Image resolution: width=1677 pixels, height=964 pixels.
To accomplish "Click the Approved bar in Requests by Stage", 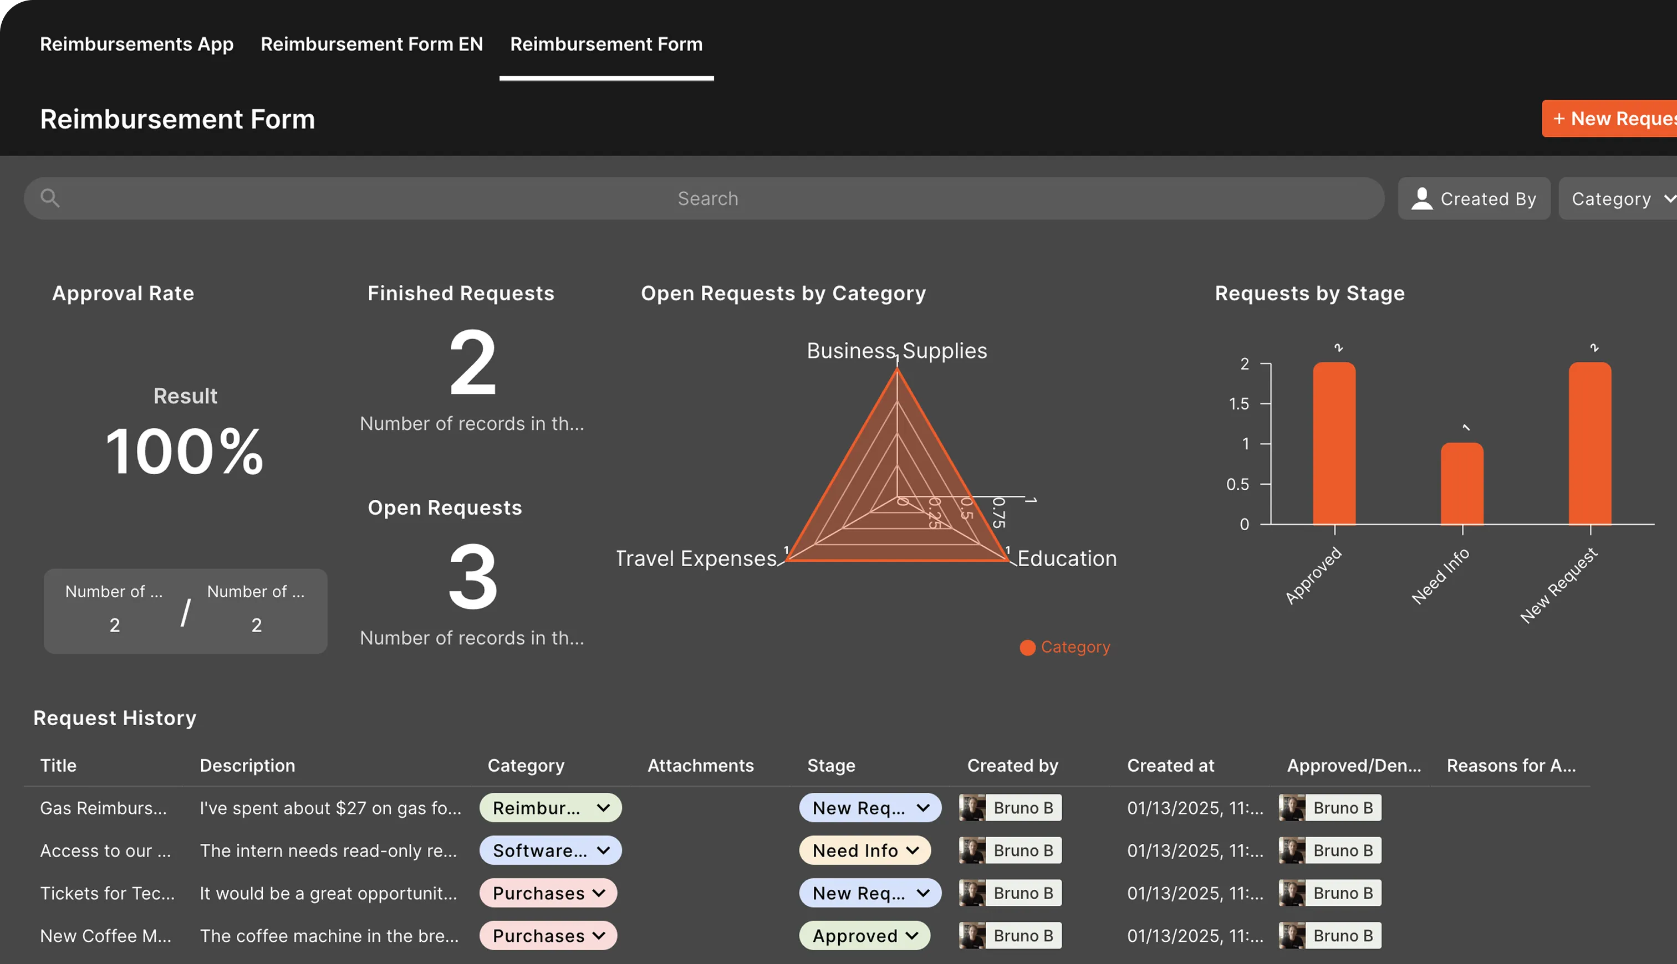I will 1334,444.
